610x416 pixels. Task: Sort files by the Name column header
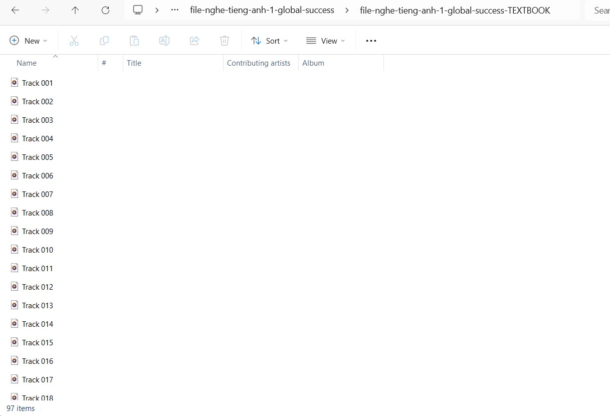coord(27,63)
